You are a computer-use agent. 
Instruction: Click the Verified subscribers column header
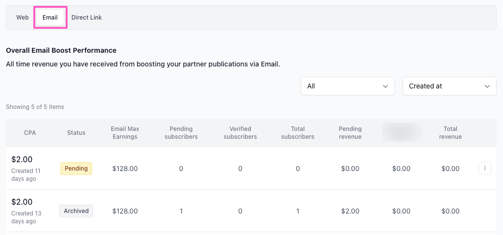[240, 133]
